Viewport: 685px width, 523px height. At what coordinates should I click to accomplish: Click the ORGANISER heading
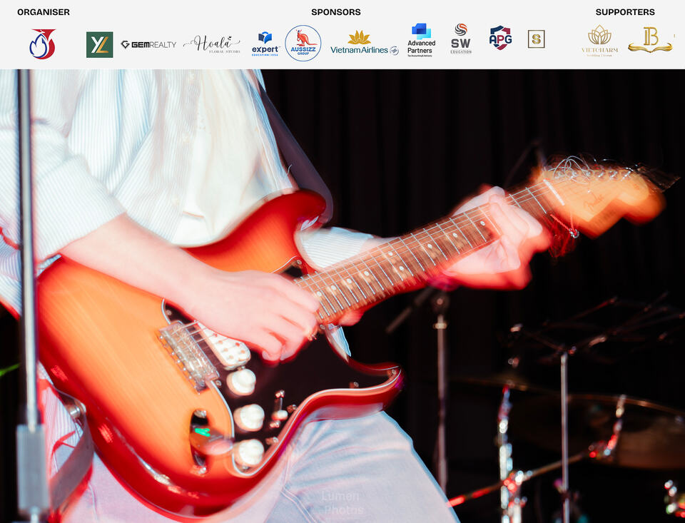click(44, 12)
